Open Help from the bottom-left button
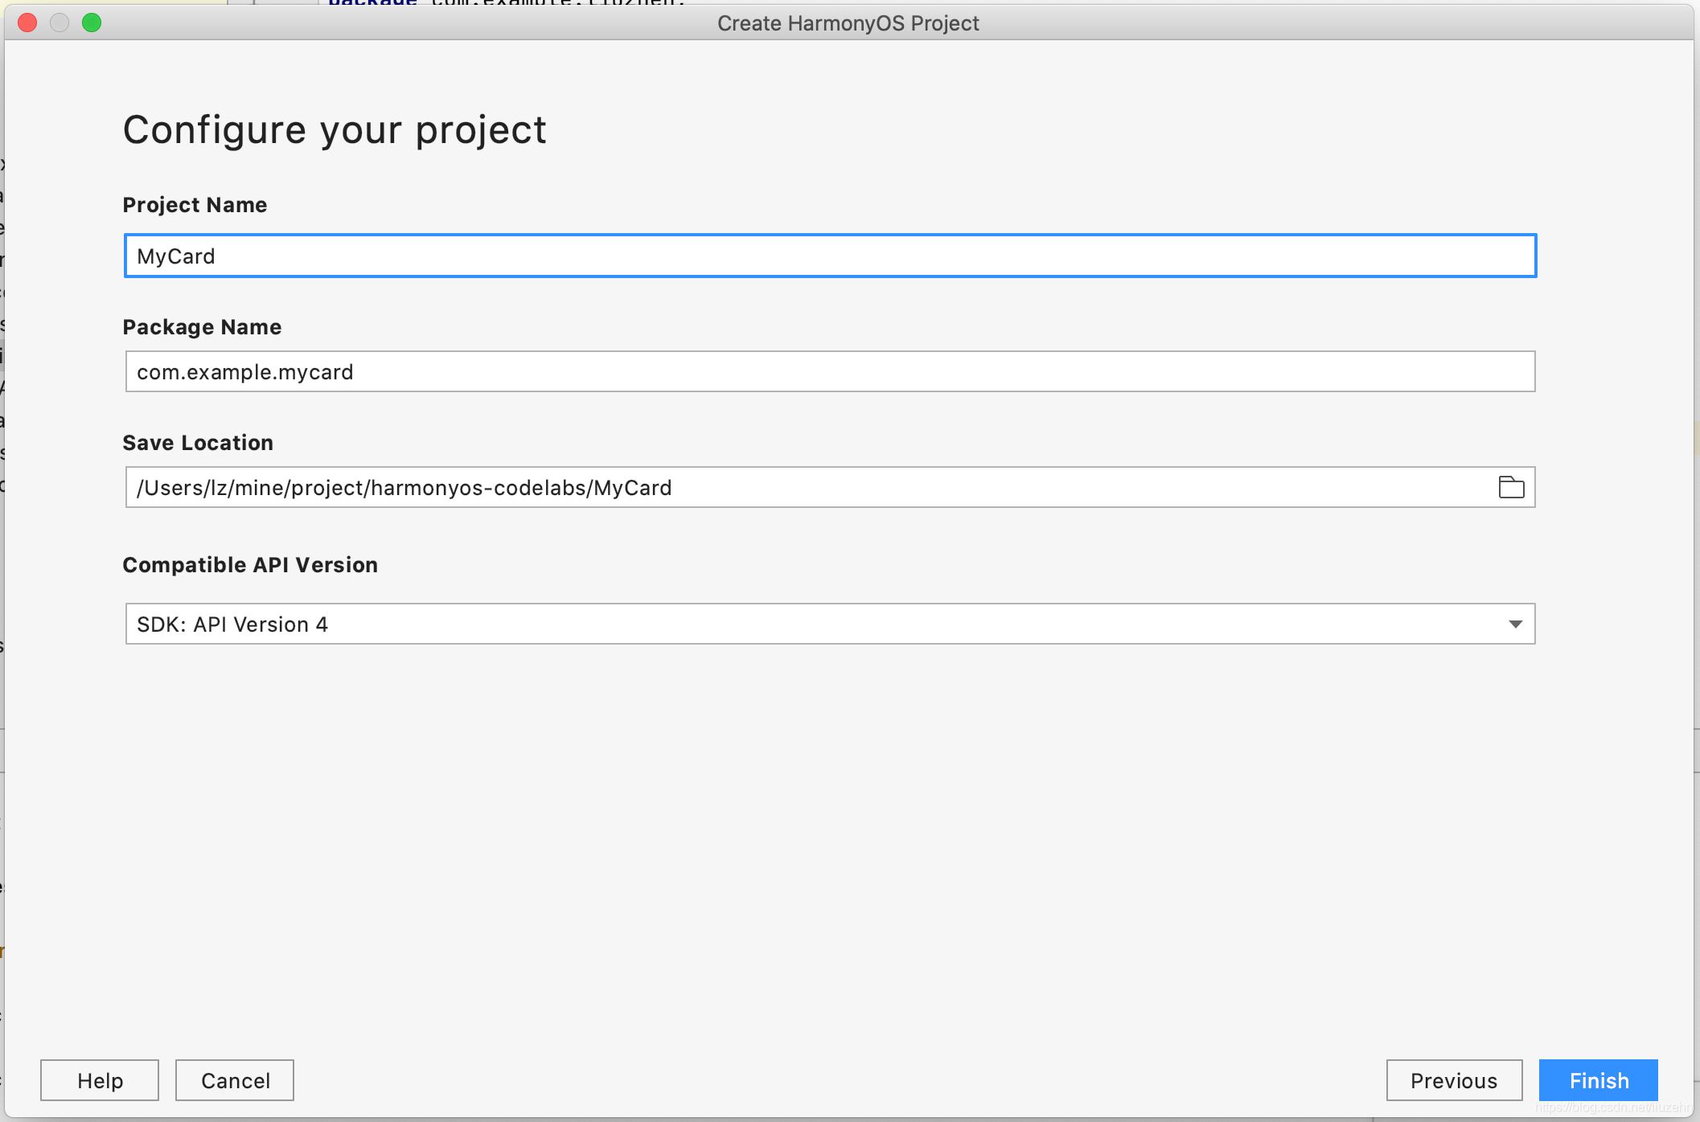This screenshot has height=1122, width=1700. pos(100,1080)
